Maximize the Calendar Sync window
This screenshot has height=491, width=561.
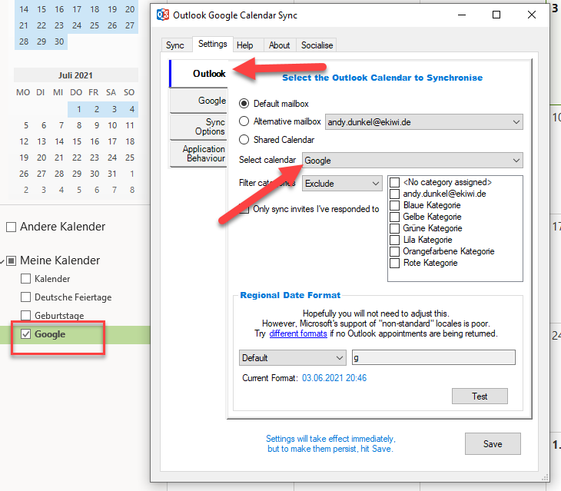click(496, 15)
